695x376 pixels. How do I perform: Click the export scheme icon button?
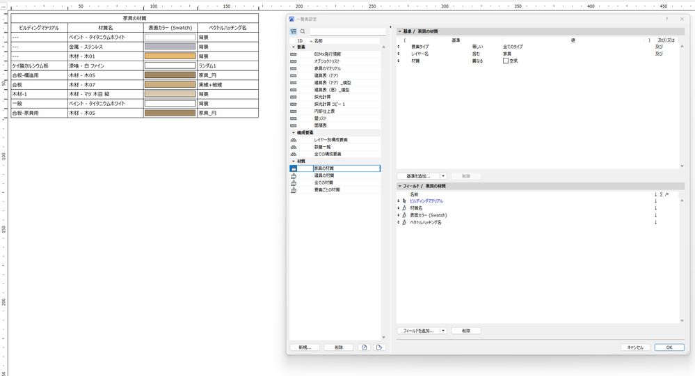379,347
